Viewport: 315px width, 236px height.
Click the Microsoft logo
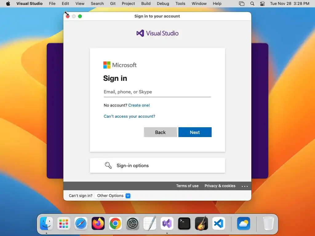tap(120, 65)
